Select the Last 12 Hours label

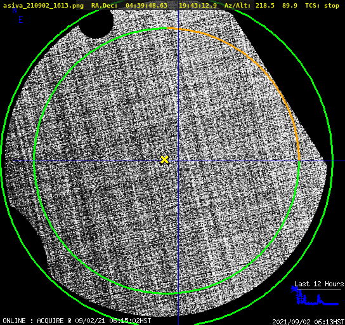pyautogui.click(x=319, y=284)
